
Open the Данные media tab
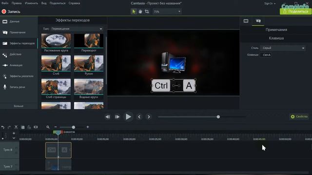(19, 21)
